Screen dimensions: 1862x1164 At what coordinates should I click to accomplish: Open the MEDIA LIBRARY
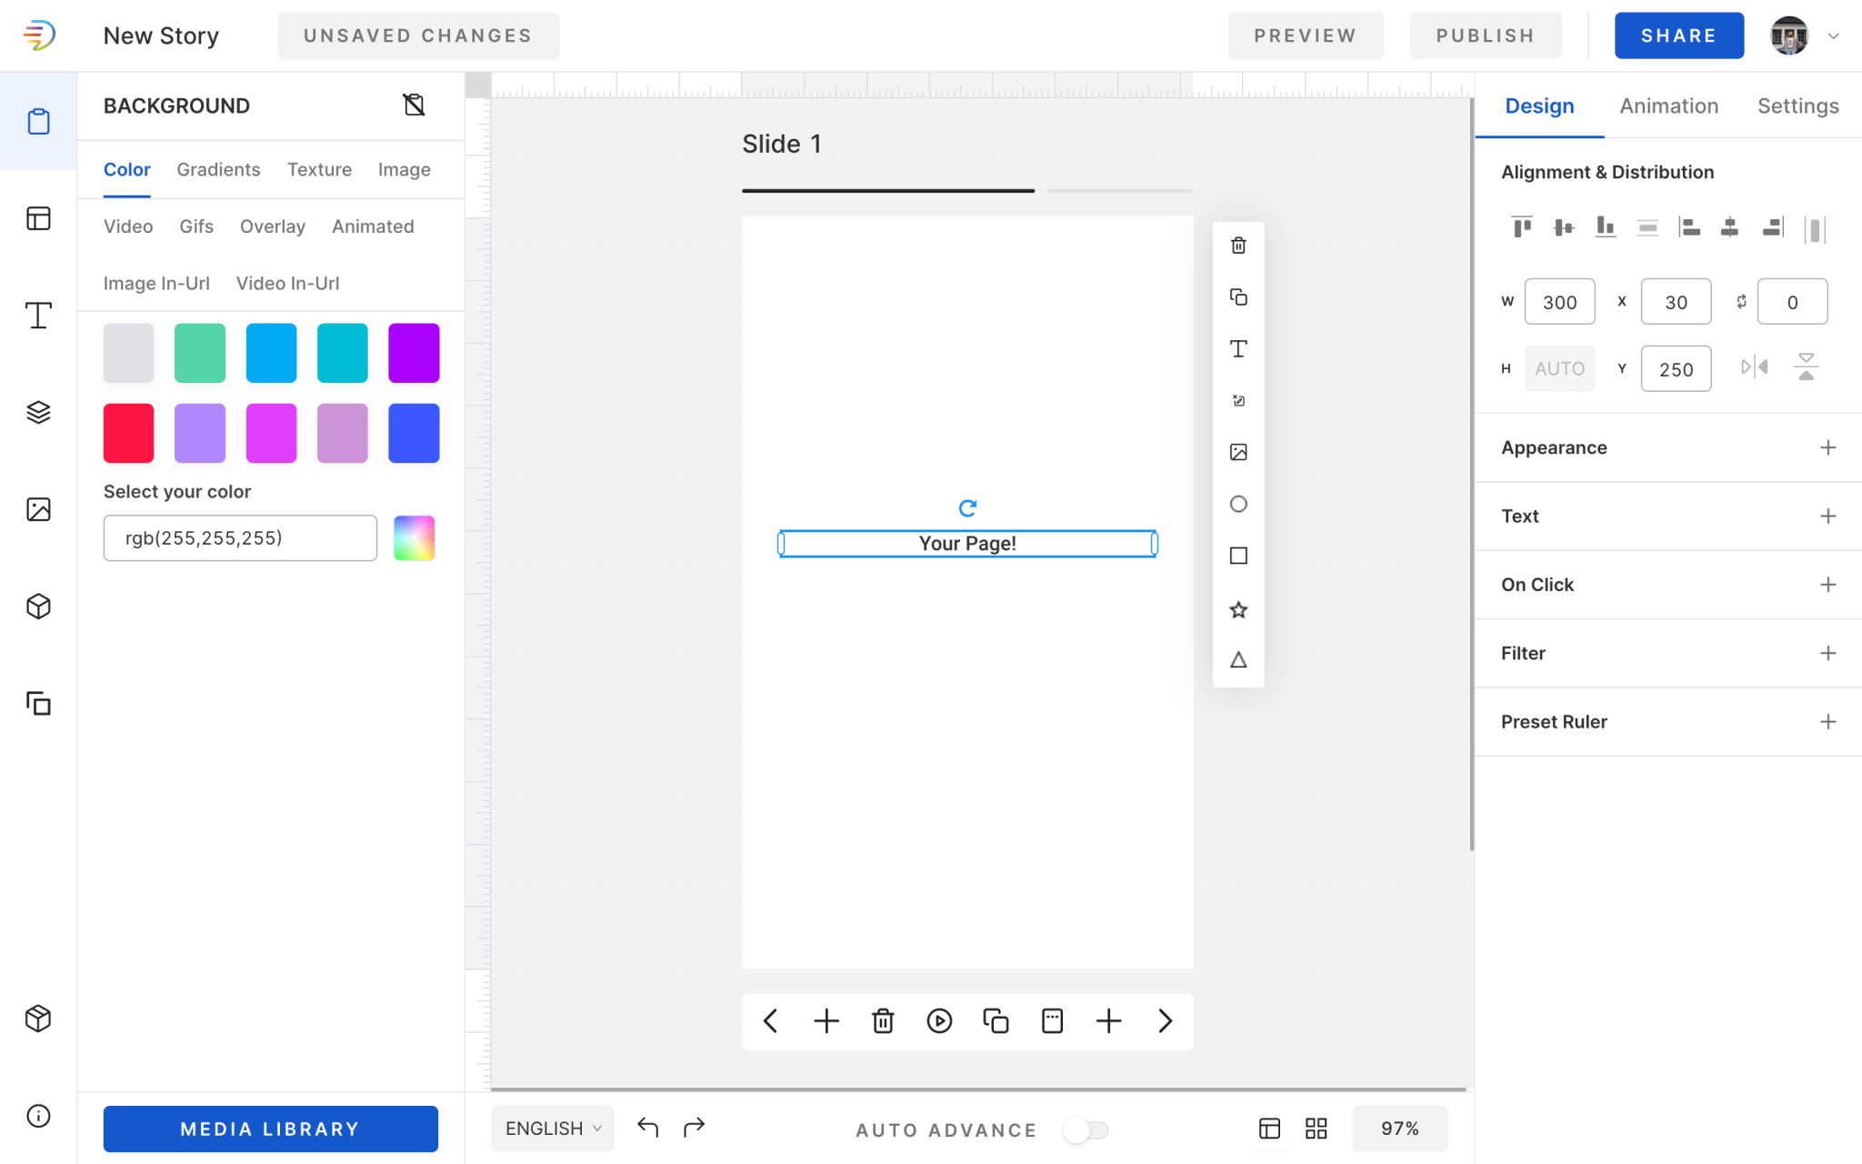click(x=269, y=1129)
